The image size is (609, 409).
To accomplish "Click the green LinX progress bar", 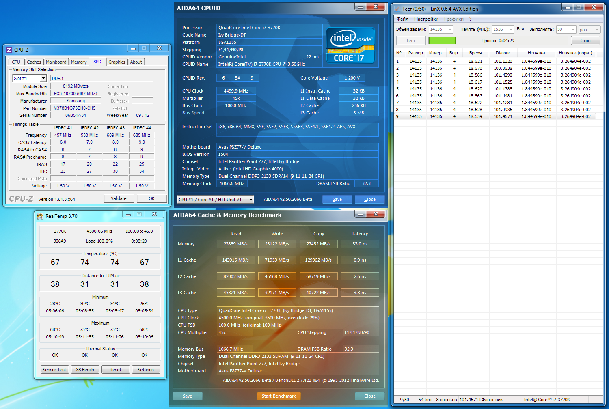I will coord(442,41).
